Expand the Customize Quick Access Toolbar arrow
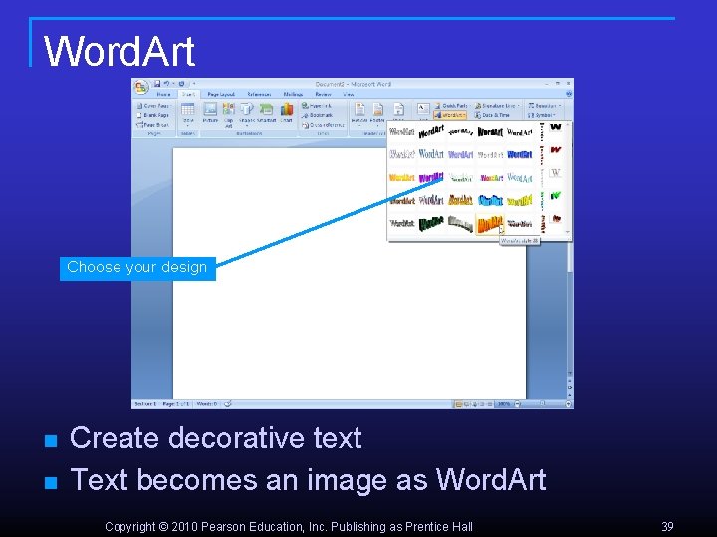 194,84
